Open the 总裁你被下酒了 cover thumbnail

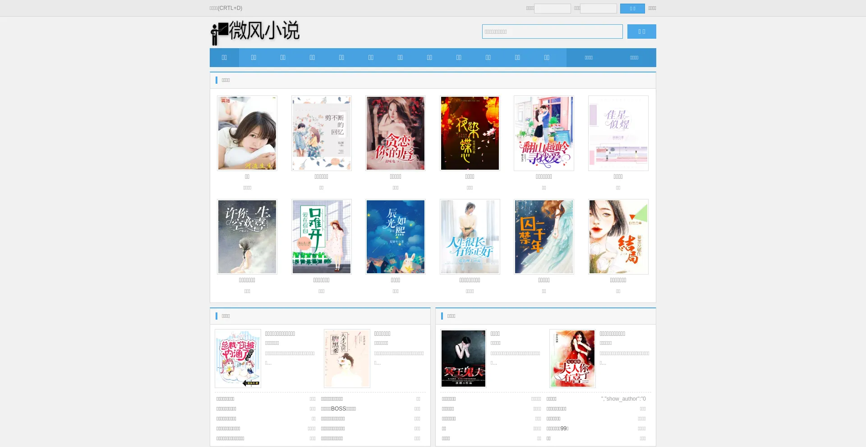click(x=238, y=358)
